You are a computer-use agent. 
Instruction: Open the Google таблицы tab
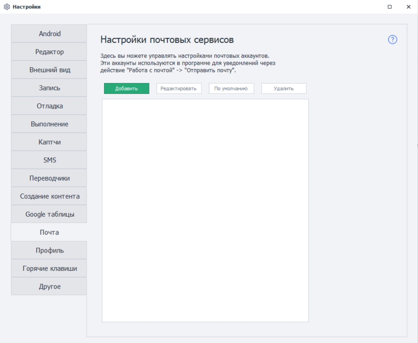pos(49,214)
